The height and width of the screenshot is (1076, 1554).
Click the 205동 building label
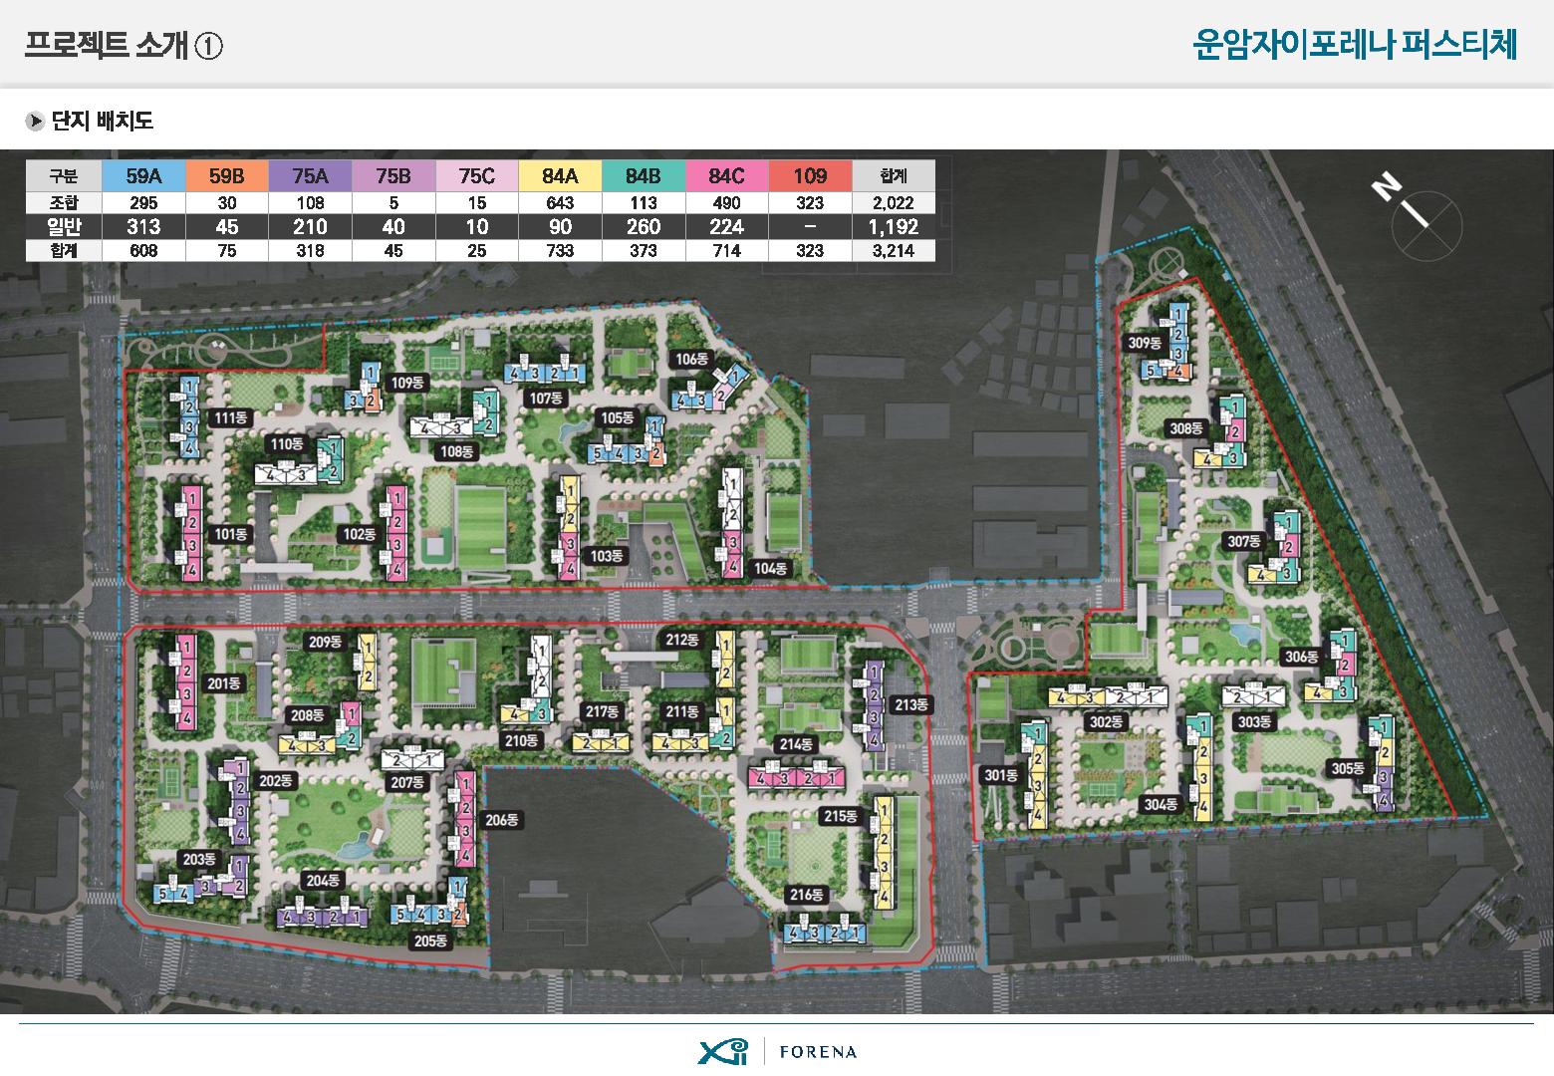(430, 941)
